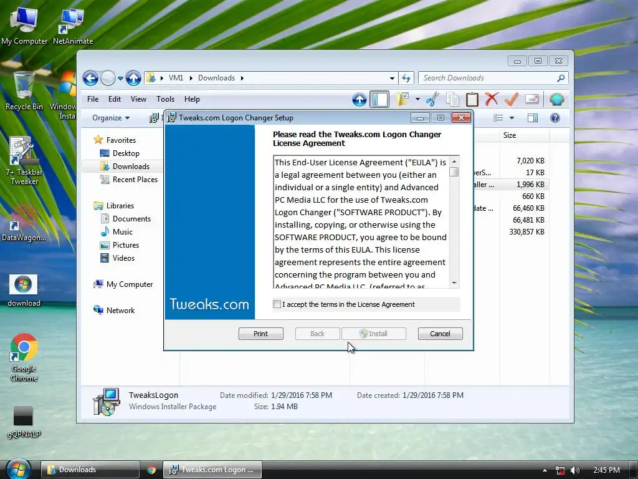Viewport: 638px width, 479px height.
Task: Click the Search Downloads field
Action: click(493, 78)
